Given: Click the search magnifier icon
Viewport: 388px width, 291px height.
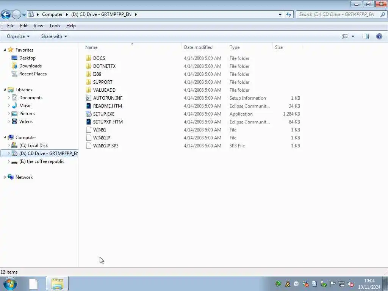Looking at the screenshot, I should pyautogui.click(x=383, y=14).
